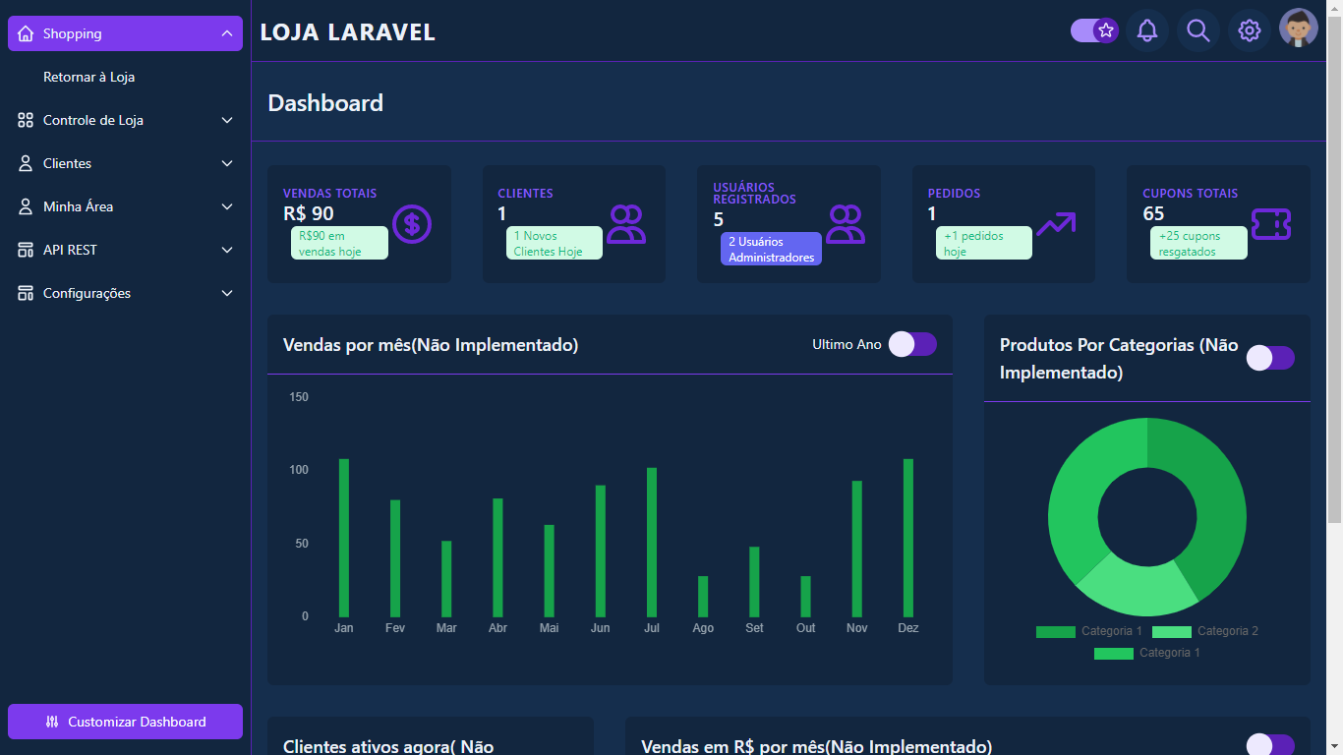
Task: Select the Shopping menu item
Action: point(125,33)
